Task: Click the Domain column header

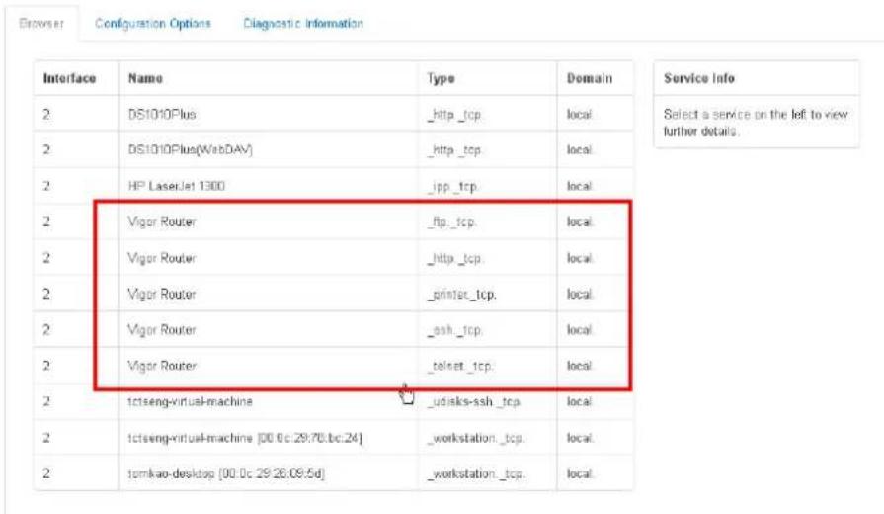Action: 590,78
